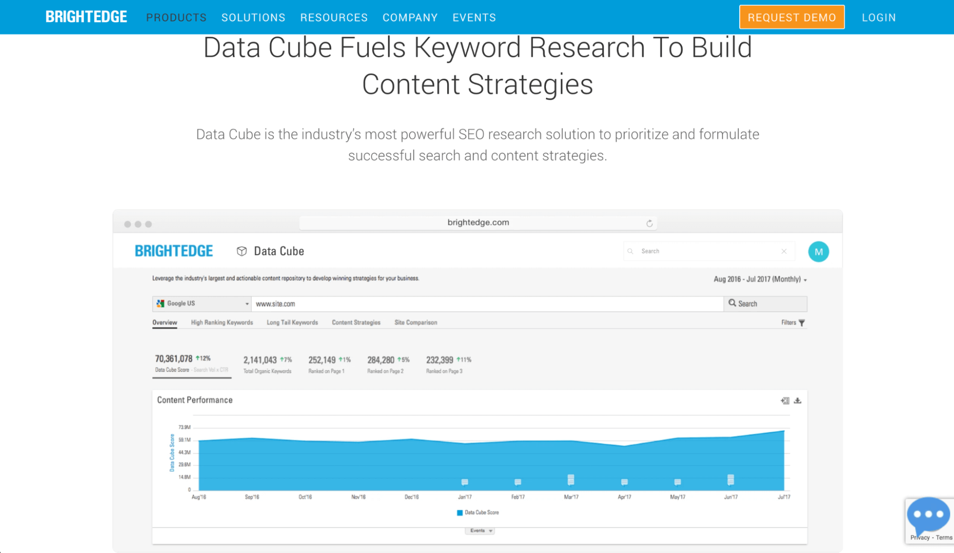
Task: Open the Filters funnel icon
Action: [802, 323]
